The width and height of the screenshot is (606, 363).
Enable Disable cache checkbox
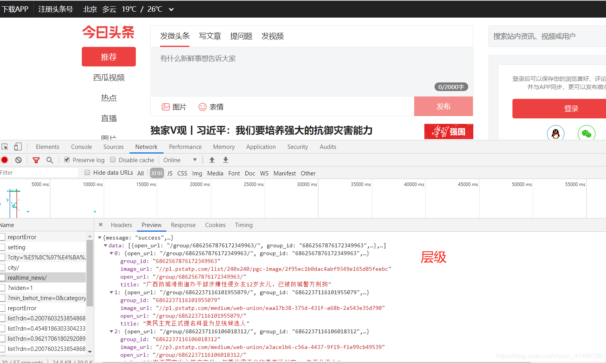coord(113,159)
